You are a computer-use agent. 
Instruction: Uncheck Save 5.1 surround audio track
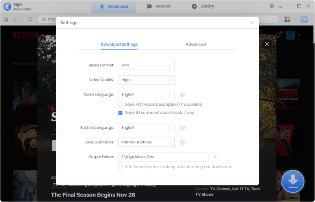point(120,113)
